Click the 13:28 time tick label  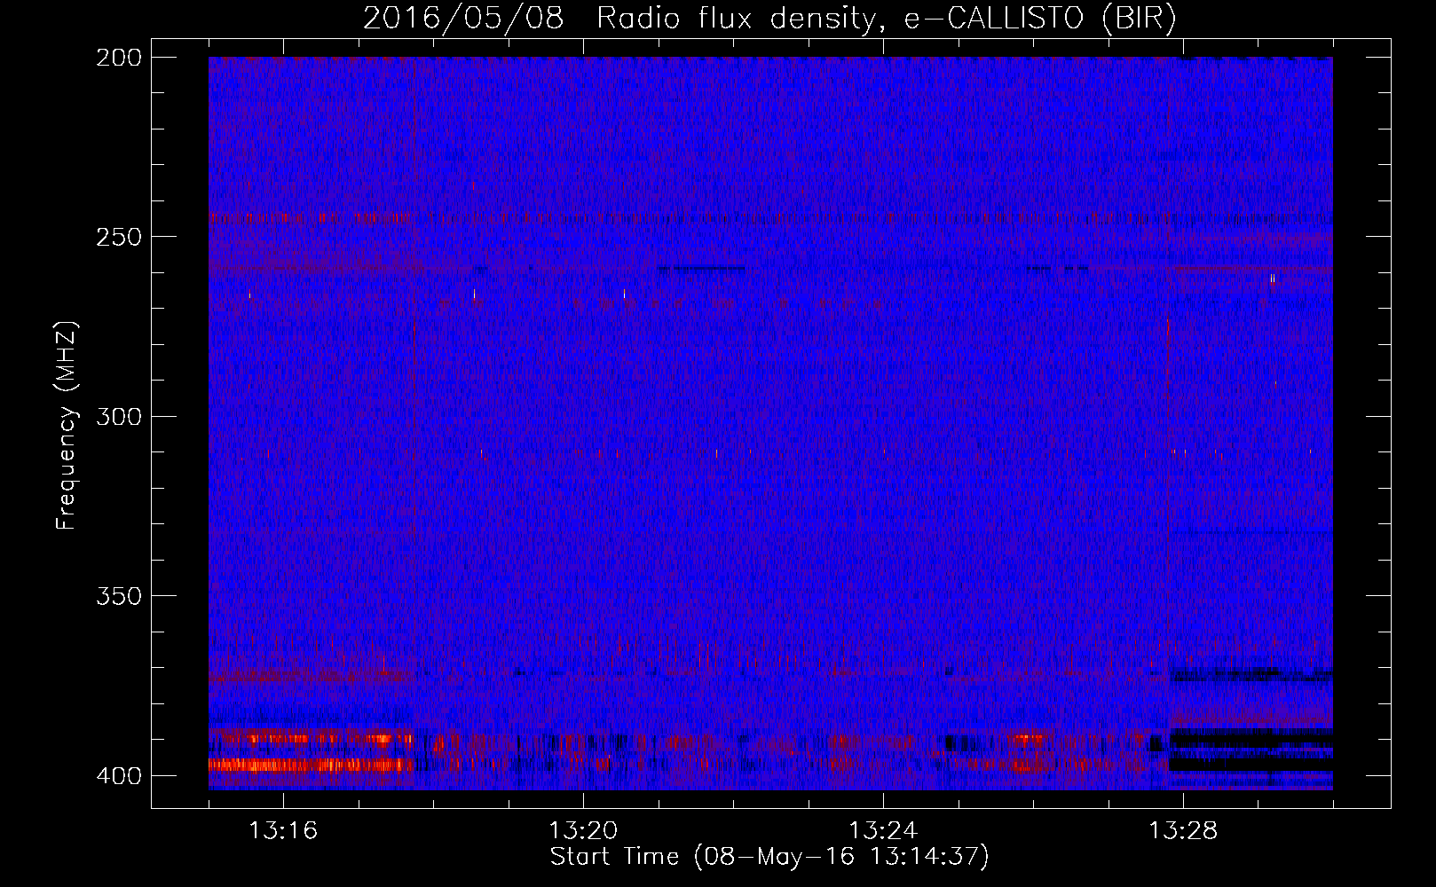(x=1183, y=831)
